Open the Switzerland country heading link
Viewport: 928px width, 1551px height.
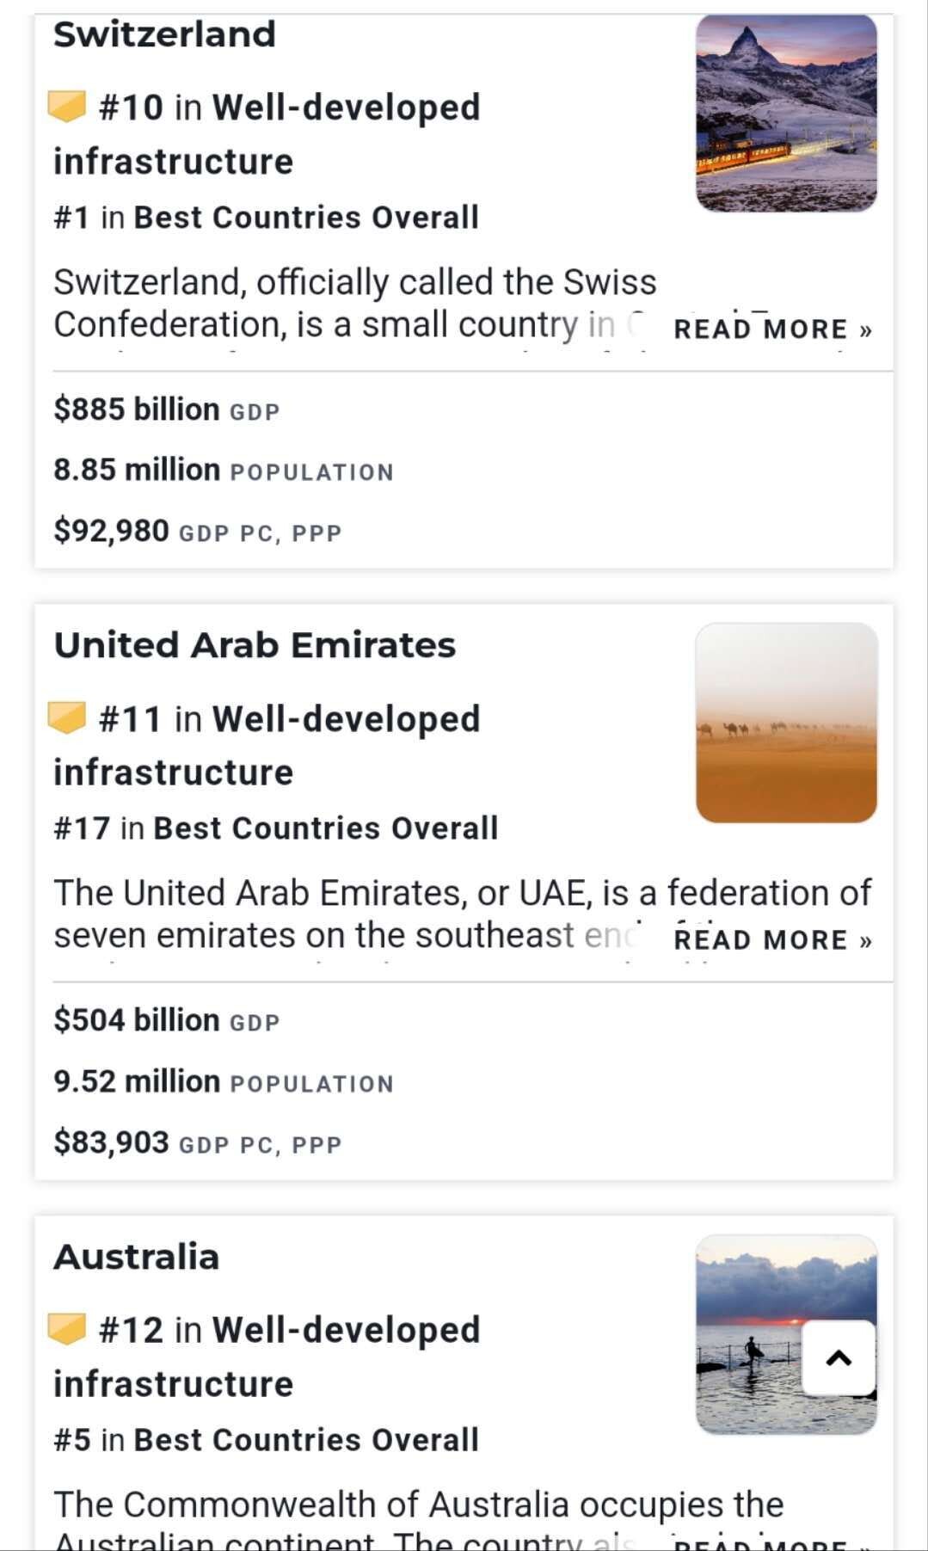[x=165, y=34]
